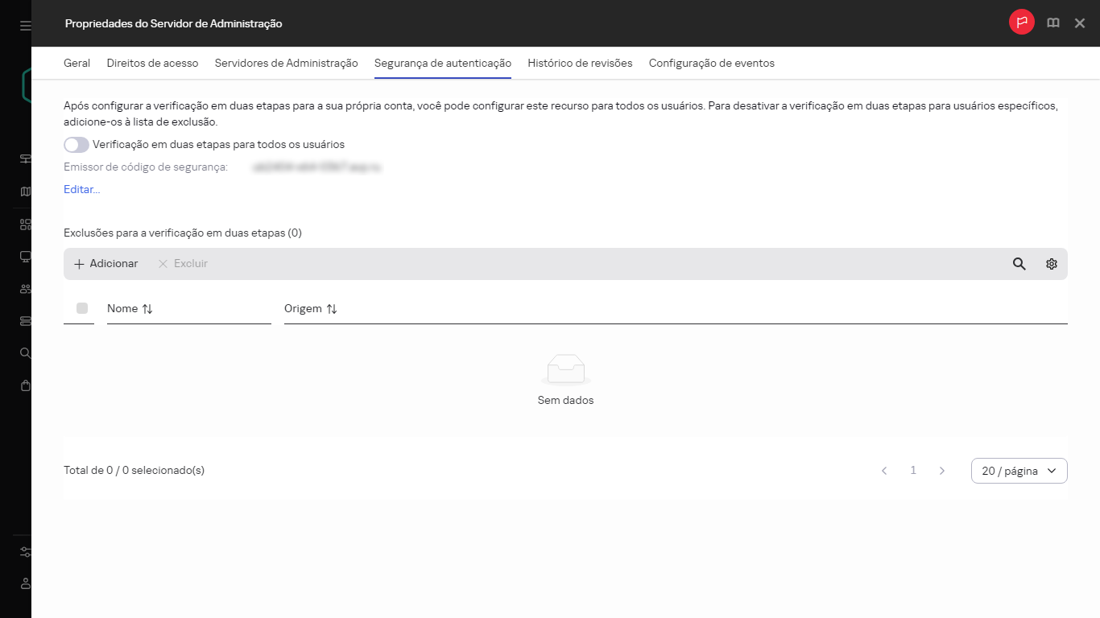Open the Servidores de Administração tab
1100x618 pixels.
286,63
